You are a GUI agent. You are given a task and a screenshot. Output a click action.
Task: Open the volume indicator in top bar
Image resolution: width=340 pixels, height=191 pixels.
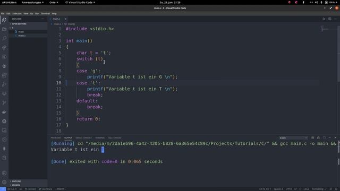pyautogui.click(x=316, y=2)
